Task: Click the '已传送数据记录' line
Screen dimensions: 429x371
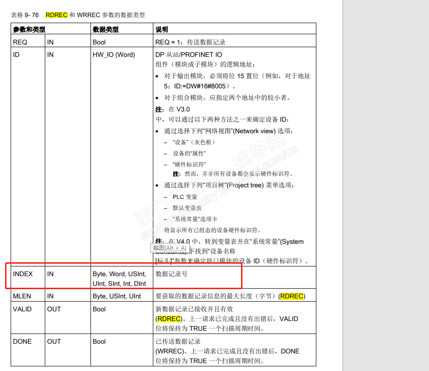Action: [x=178, y=341]
